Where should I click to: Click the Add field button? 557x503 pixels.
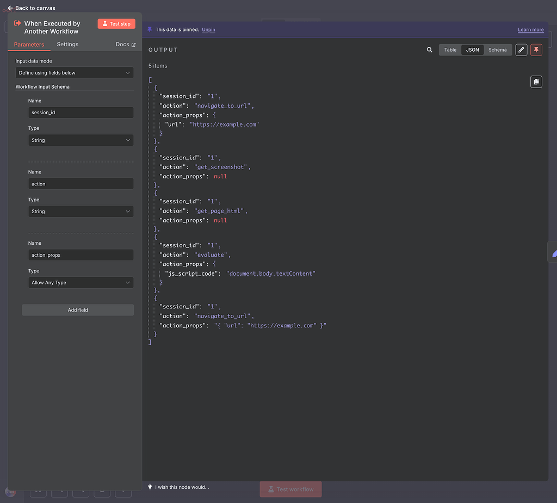(x=77, y=309)
